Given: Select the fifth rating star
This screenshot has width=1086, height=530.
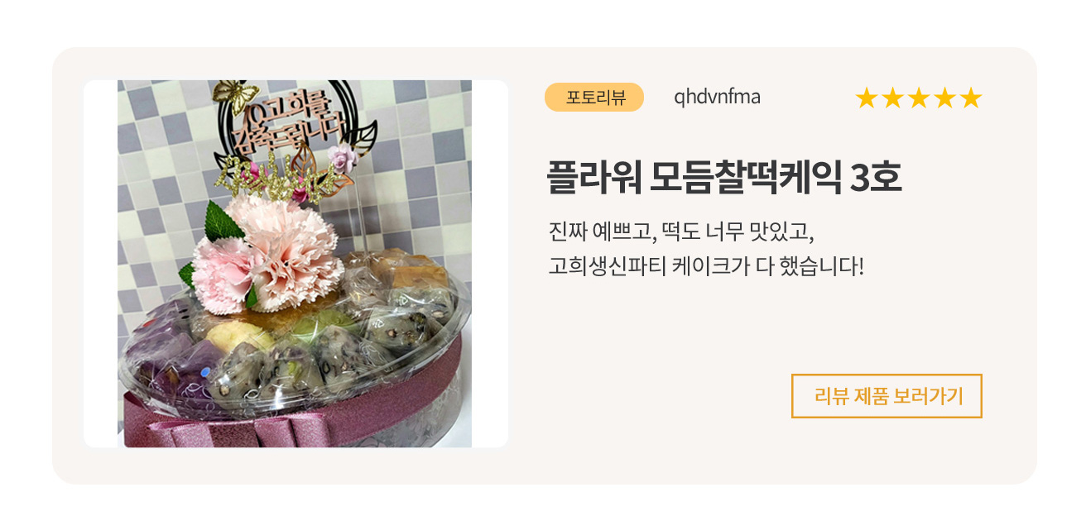Looking at the screenshot, I should (x=970, y=98).
